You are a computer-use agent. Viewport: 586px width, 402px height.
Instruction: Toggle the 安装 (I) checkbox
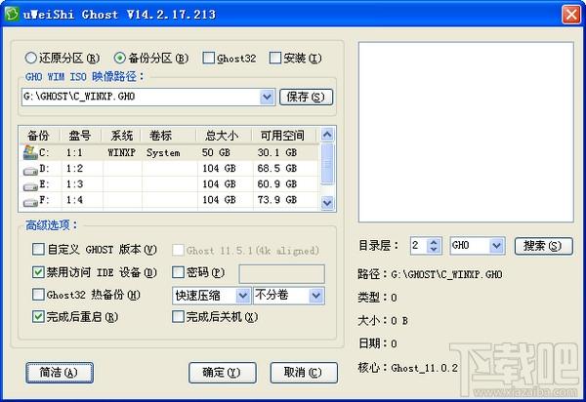(x=275, y=58)
